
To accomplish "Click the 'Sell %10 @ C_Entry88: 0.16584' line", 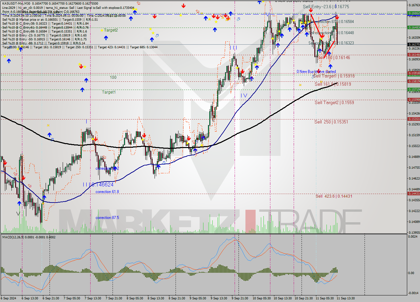I will point(45,32).
